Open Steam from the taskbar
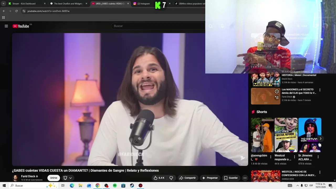Image resolution: width=336 pixels, height=189 pixels. pyautogui.click(x=132, y=186)
